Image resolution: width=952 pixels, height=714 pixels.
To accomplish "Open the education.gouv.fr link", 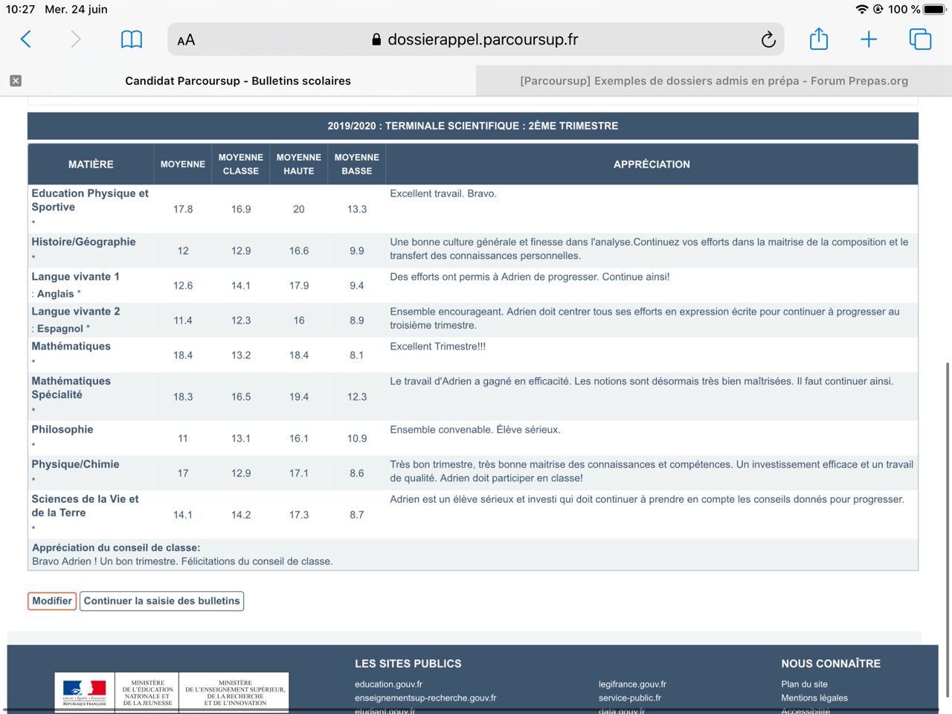I will 388,684.
